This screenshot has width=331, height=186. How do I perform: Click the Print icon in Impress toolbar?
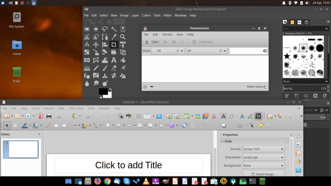[49, 116]
